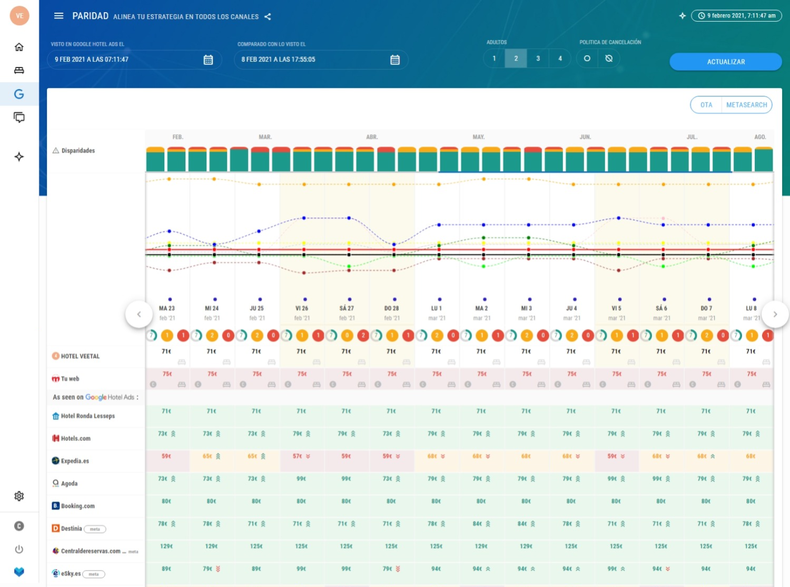Select 2 adults
This screenshot has height=587, width=790.
pyautogui.click(x=516, y=58)
